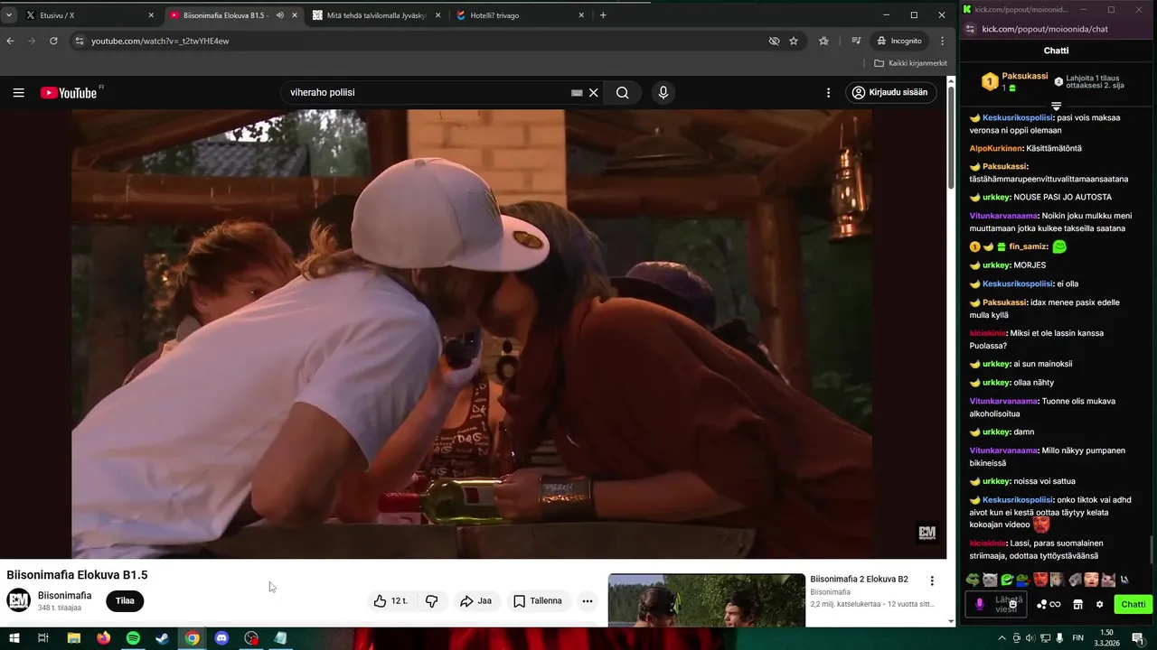Open Steam from the taskbar
Viewport: 1157px width, 650px height.
[162, 638]
